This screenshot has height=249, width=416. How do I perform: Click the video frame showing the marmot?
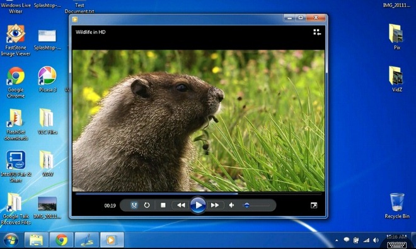pyautogui.click(x=198, y=120)
